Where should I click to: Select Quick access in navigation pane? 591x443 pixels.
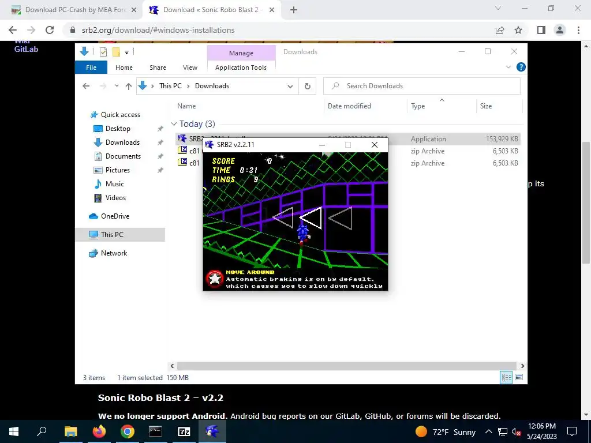[x=120, y=115]
